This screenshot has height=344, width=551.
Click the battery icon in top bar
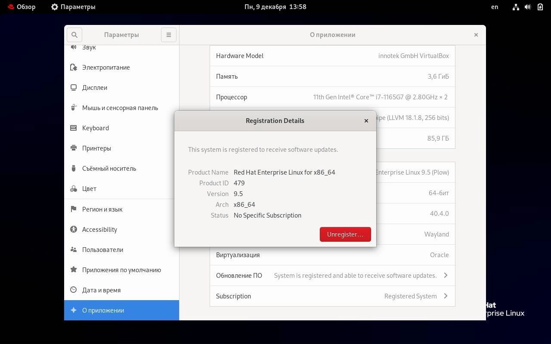(540, 7)
